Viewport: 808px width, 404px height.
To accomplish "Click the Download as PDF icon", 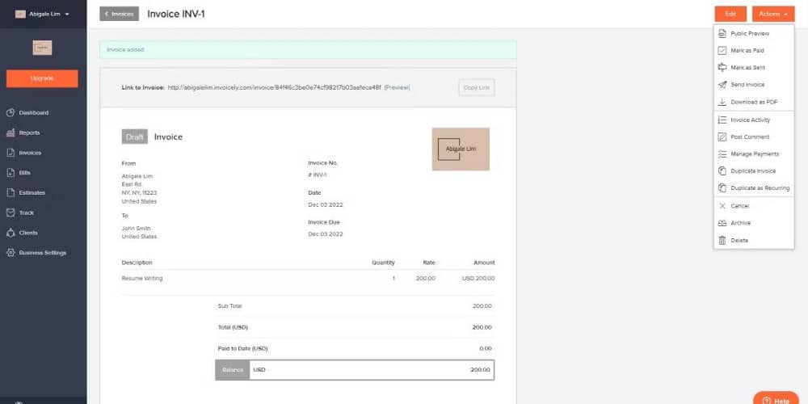I will click(x=722, y=103).
